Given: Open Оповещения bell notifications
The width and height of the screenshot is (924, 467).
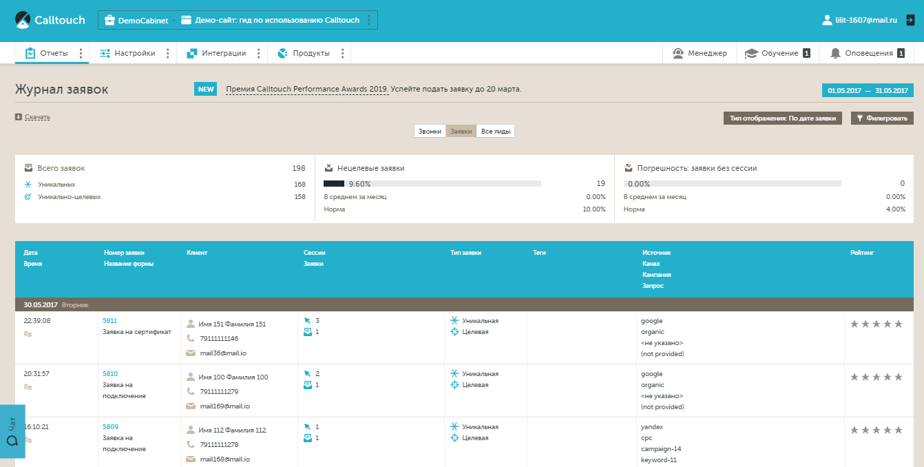Looking at the screenshot, I should pos(835,53).
